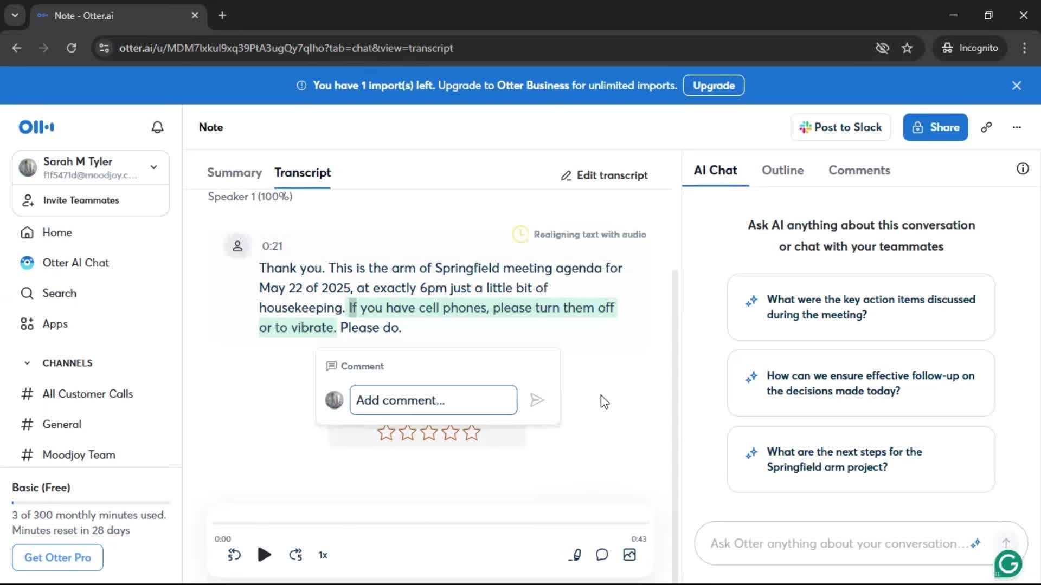1041x585 pixels.
Task: Click the highlight marker icon in player
Action: click(576, 555)
